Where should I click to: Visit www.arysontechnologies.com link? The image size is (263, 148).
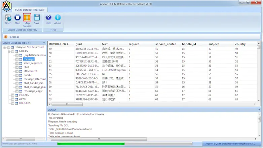pos(20,144)
